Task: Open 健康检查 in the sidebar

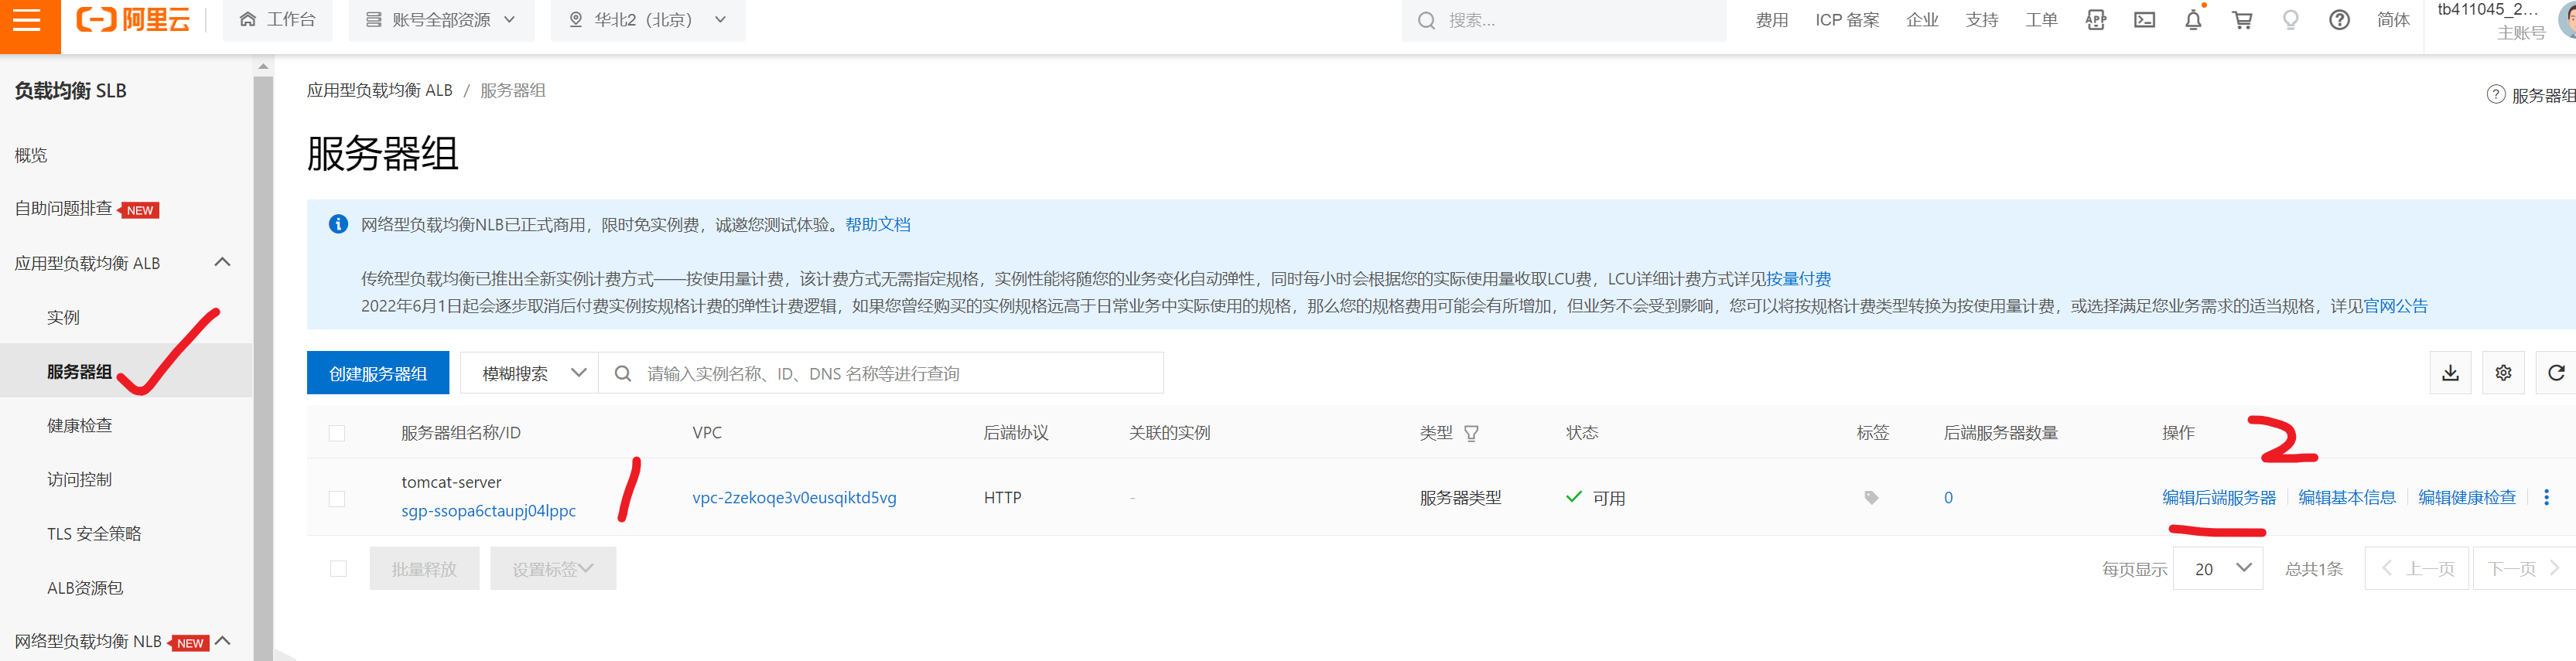Action: coord(79,426)
